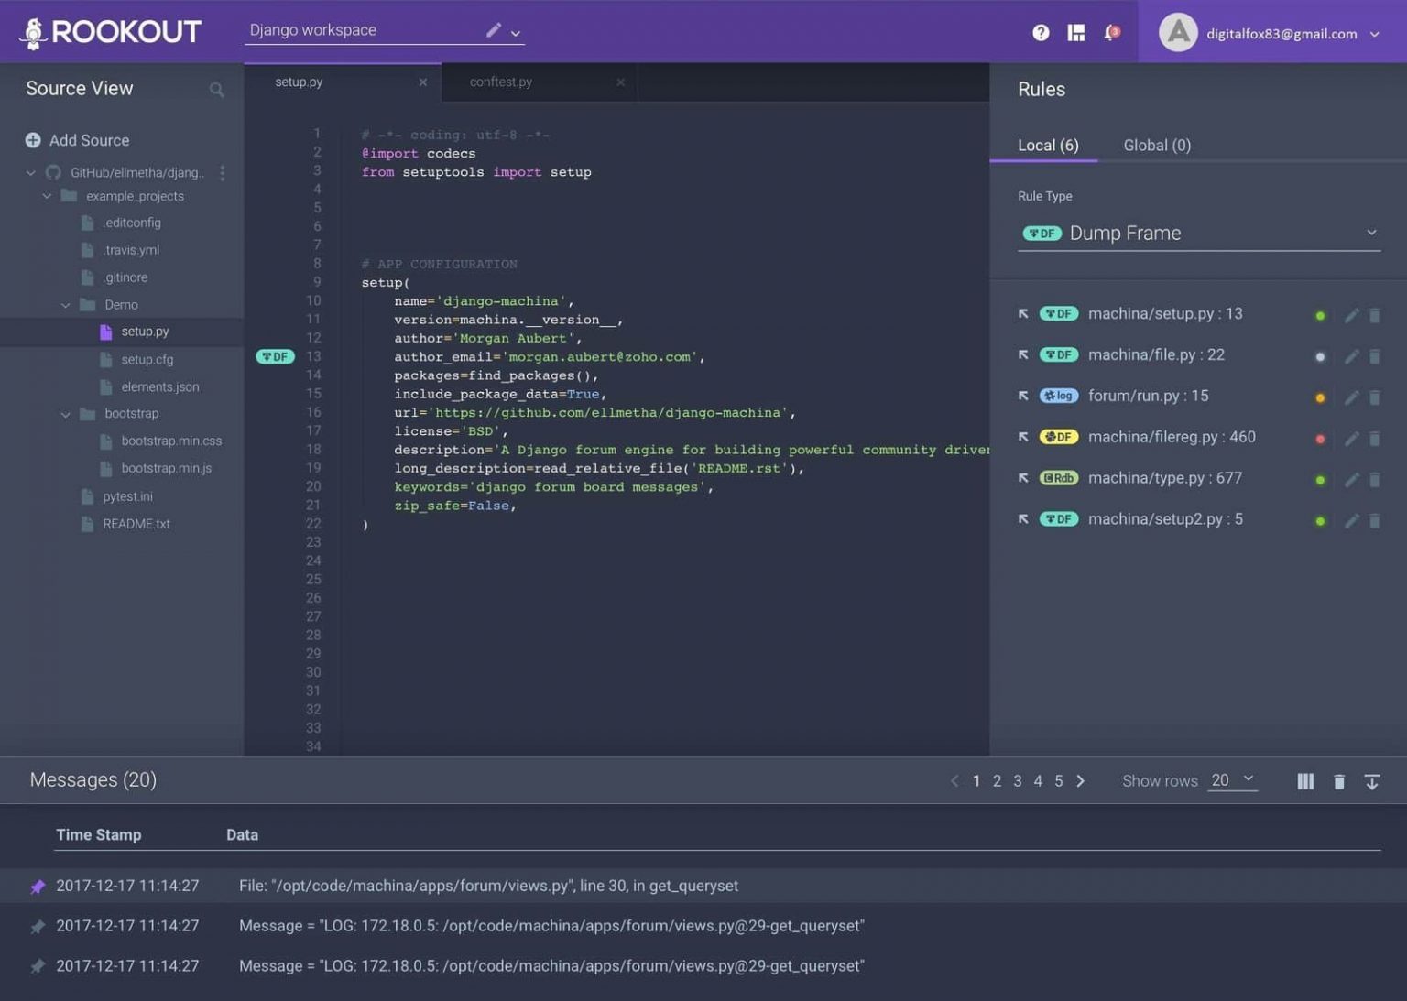Click the log badge on forum/run.py rule

tap(1059, 396)
